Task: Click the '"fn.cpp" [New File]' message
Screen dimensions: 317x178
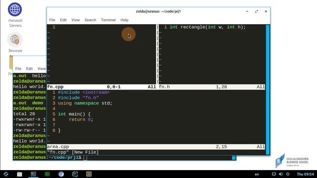Action: [73, 152]
